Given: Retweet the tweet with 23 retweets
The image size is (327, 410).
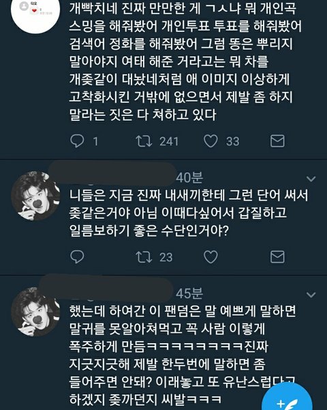Looking at the screenshot, I should tap(144, 257).
